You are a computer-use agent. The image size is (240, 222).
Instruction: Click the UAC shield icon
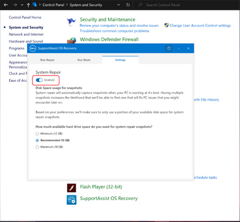click(x=166, y=25)
